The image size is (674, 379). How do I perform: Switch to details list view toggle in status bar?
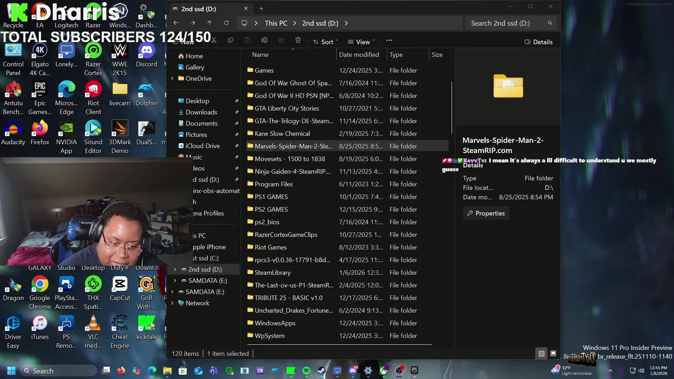click(541, 354)
